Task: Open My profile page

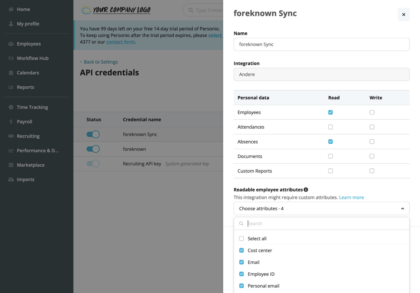Action: click(28, 24)
